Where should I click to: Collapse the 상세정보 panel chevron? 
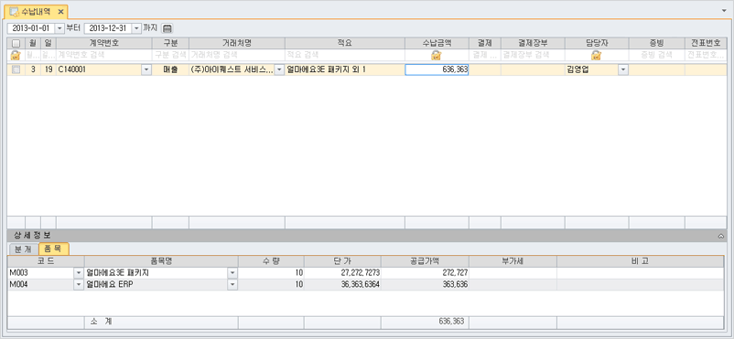721,236
